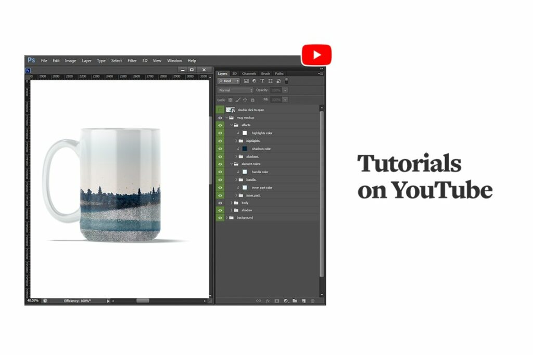This screenshot has width=533, height=355.
Task: Collapse the effects group
Action: (231, 125)
